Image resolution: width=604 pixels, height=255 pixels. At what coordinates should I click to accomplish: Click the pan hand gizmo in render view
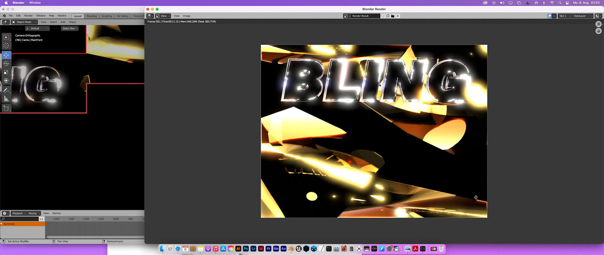point(598,31)
